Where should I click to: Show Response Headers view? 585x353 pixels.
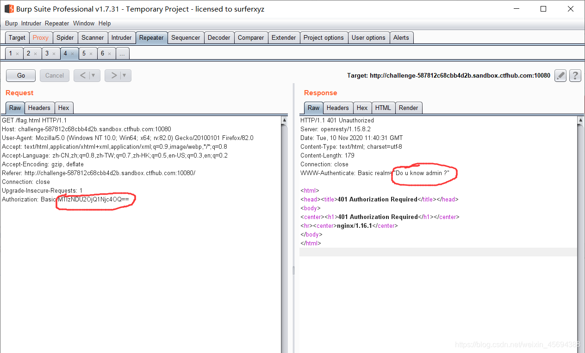[338, 108]
